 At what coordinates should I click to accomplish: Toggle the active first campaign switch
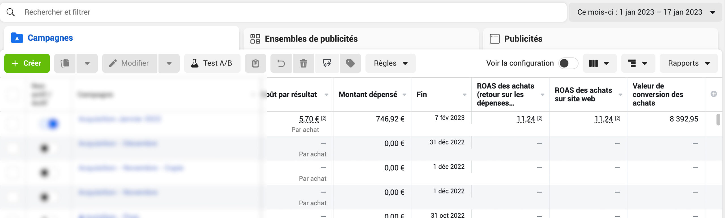pos(49,124)
